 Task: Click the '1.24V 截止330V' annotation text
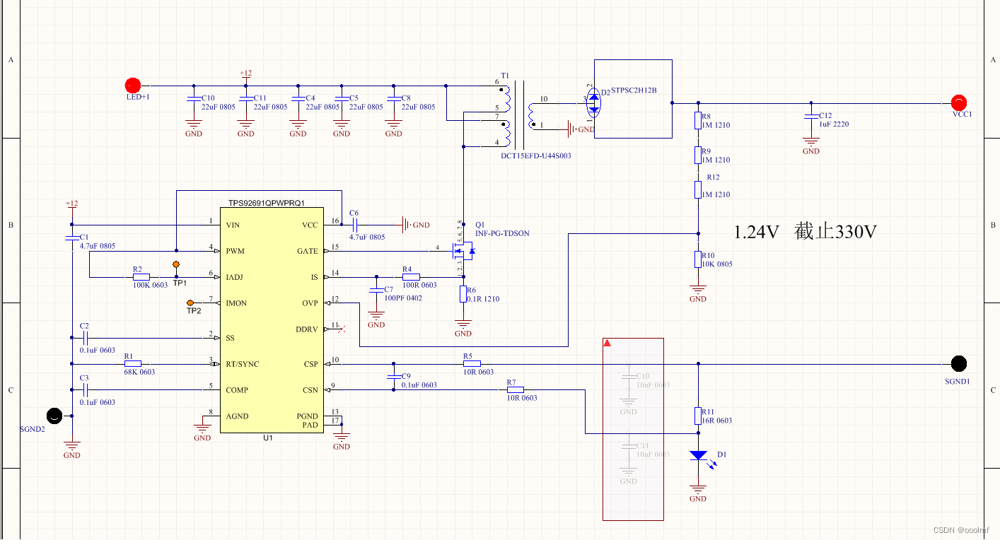click(x=806, y=232)
